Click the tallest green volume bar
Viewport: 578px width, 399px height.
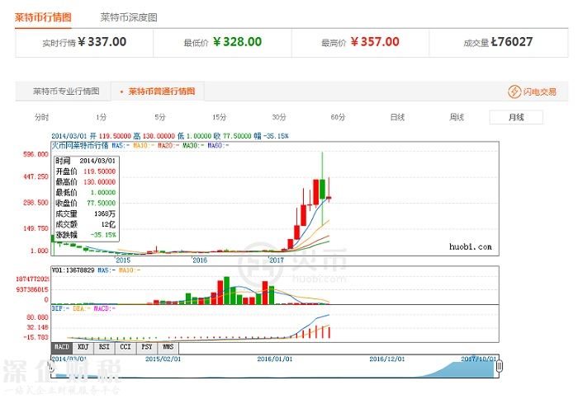point(226,290)
